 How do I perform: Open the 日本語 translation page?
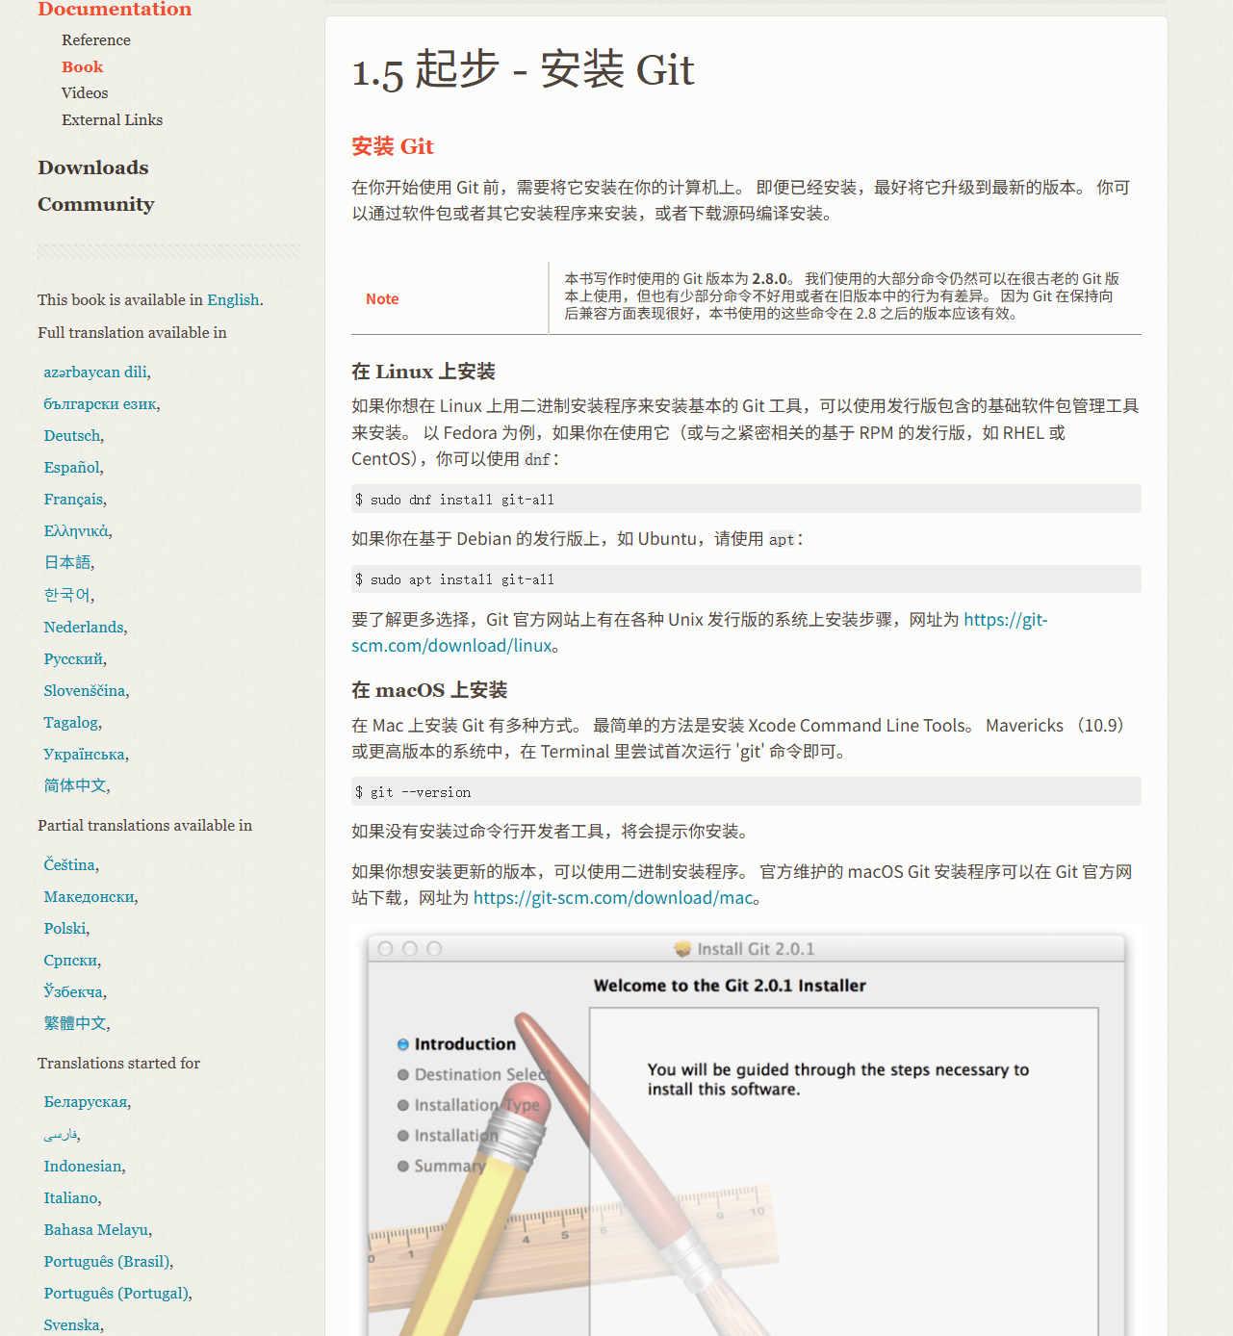(x=66, y=562)
